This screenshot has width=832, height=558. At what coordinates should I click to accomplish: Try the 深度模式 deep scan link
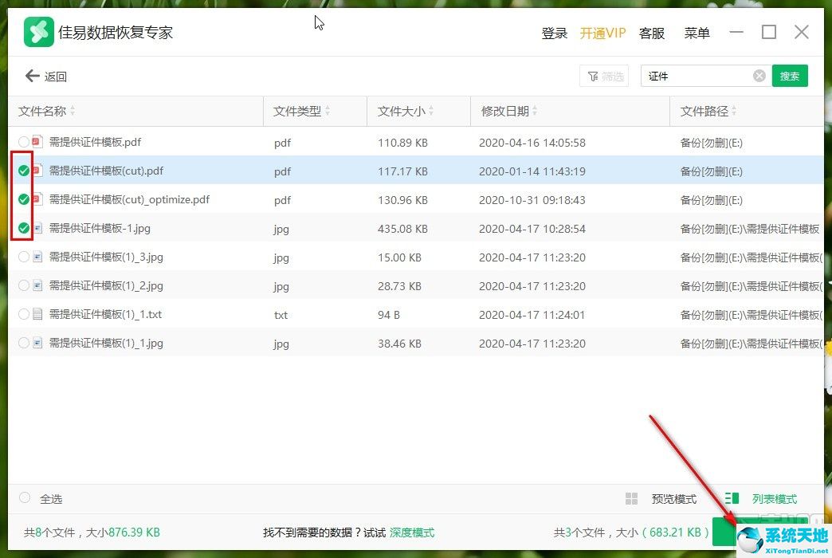pyautogui.click(x=413, y=532)
